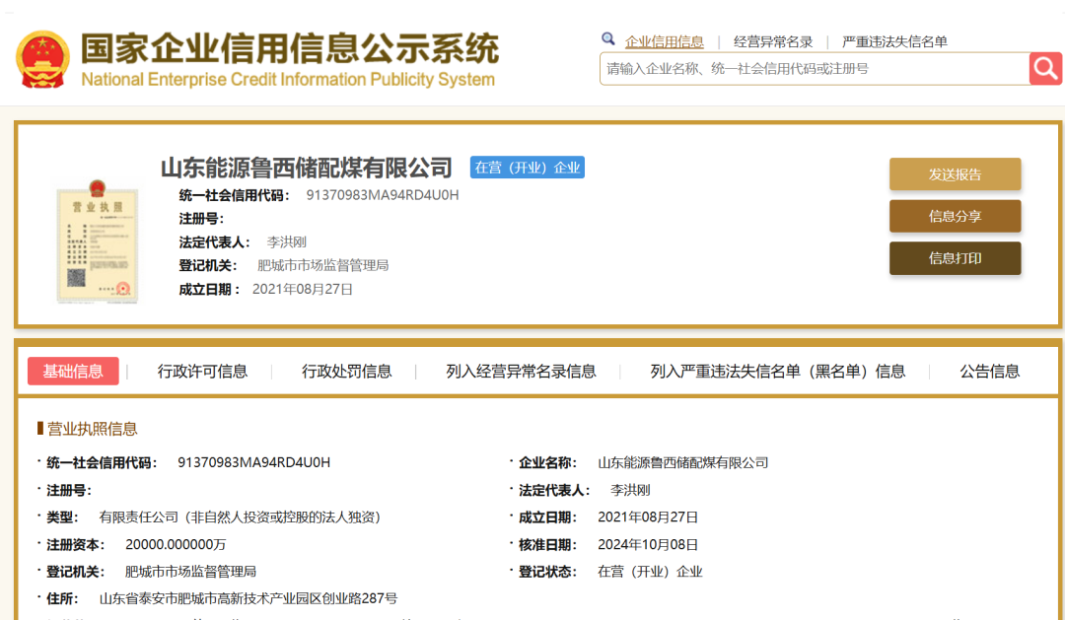The width and height of the screenshot is (1065, 620).
Task: Click the header establishment date 2021年08月27日
Action: [303, 289]
